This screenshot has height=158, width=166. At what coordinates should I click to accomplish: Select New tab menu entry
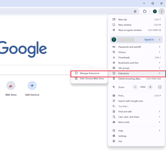click(x=136, y=19)
